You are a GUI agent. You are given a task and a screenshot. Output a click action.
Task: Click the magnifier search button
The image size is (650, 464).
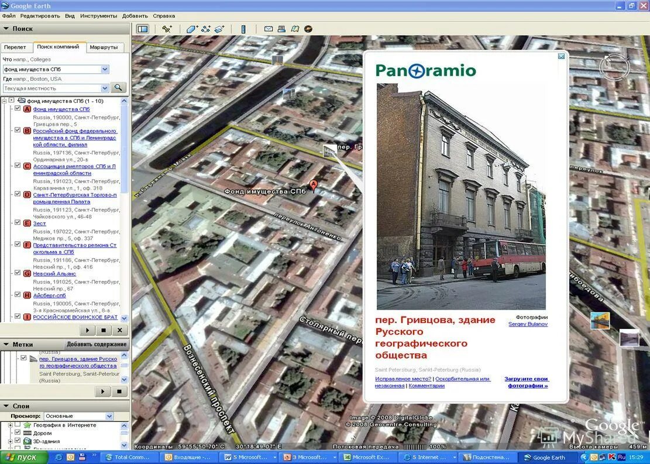tap(119, 88)
